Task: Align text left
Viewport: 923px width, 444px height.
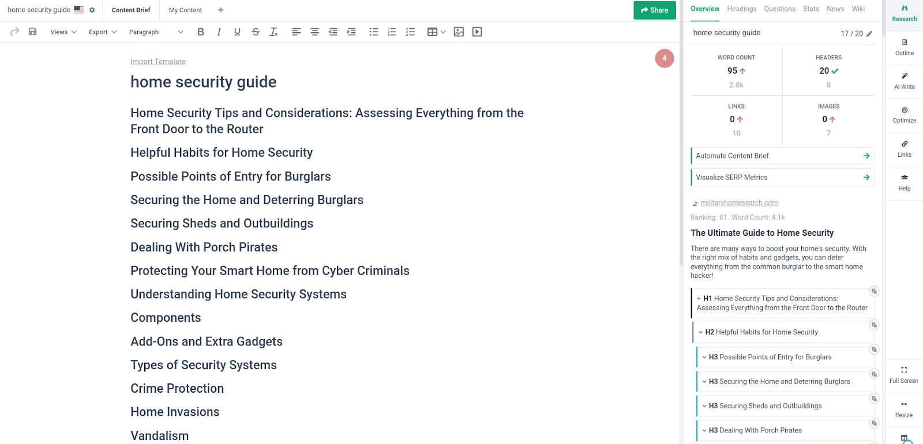Action: 297,32
